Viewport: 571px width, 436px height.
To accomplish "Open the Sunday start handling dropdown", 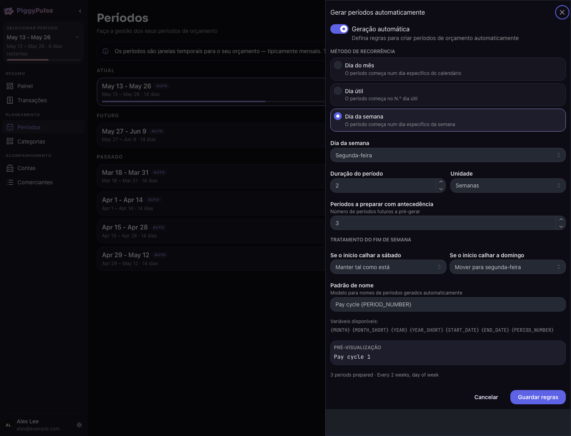I will click(x=508, y=267).
